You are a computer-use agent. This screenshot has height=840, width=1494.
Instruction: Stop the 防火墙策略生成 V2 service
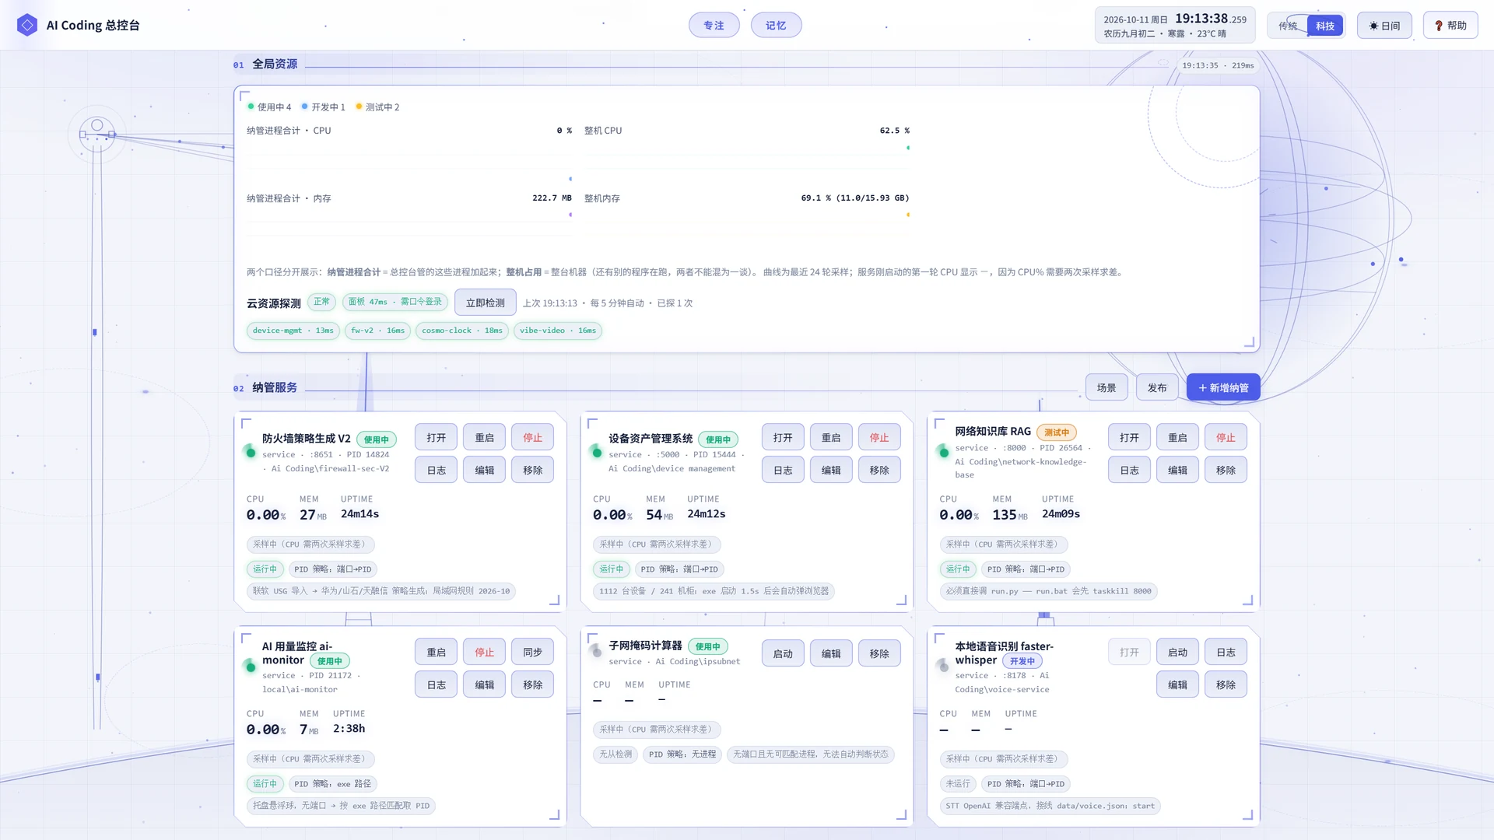(533, 437)
